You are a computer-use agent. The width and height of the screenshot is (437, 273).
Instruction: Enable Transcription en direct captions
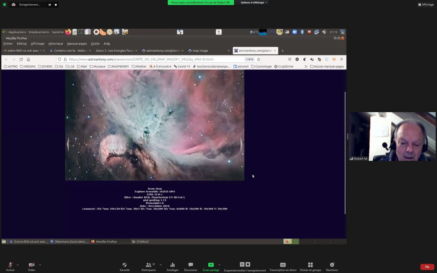tap(283, 266)
